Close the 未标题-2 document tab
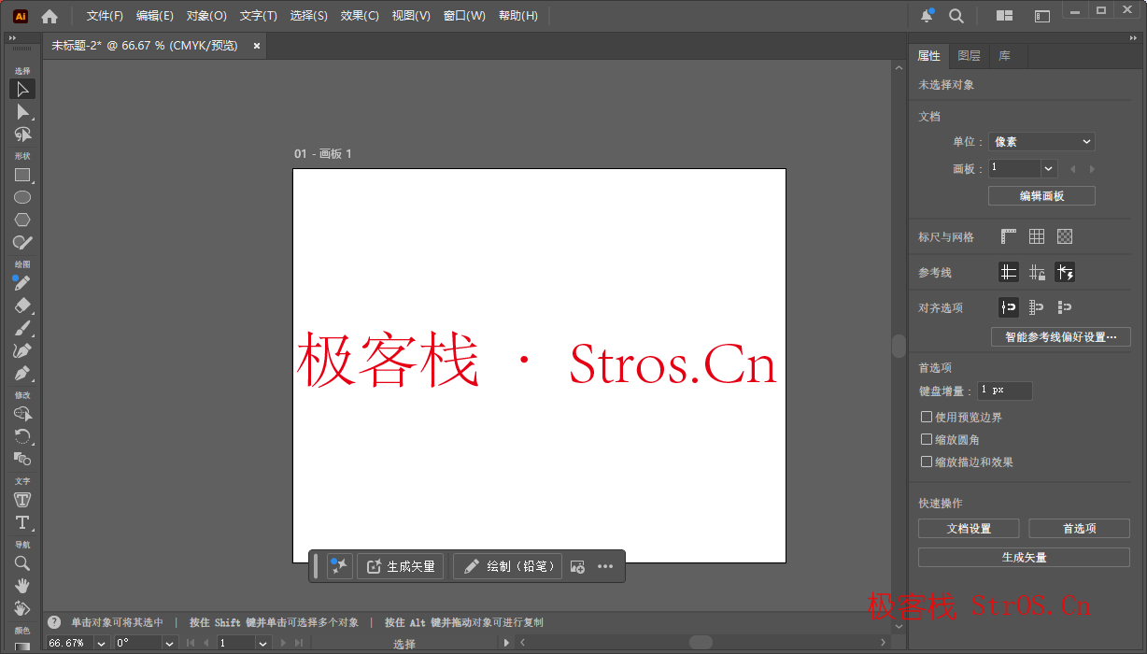This screenshot has width=1147, height=654. tap(257, 46)
